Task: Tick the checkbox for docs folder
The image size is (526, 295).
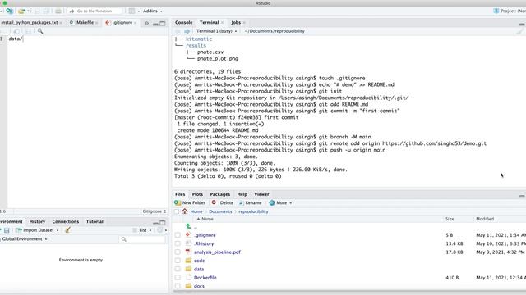Action: click(x=178, y=286)
